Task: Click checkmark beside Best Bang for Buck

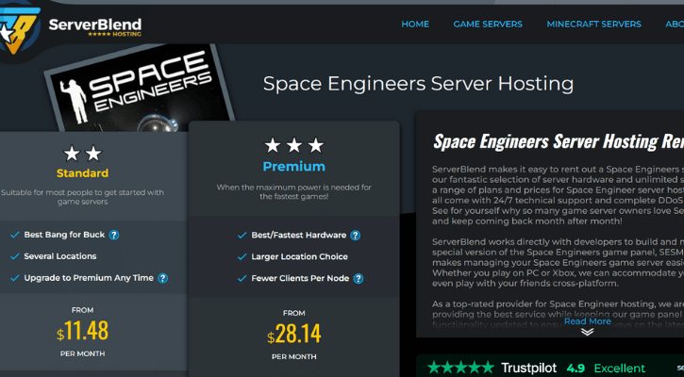Action: (x=15, y=235)
